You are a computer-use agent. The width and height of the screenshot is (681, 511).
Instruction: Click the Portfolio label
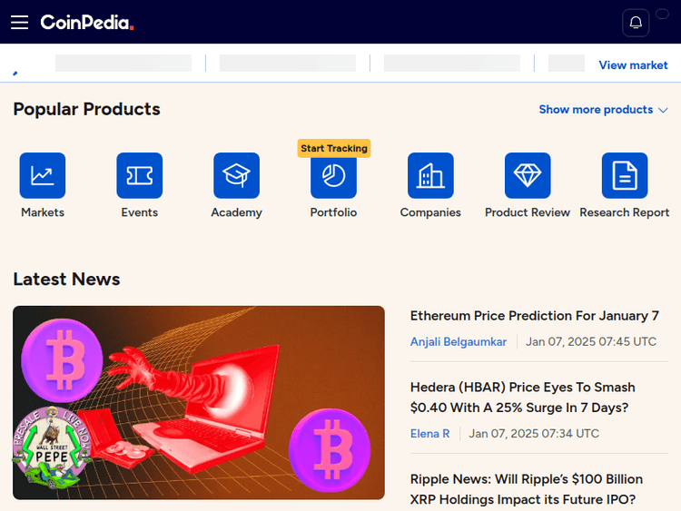click(x=333, y=212)
